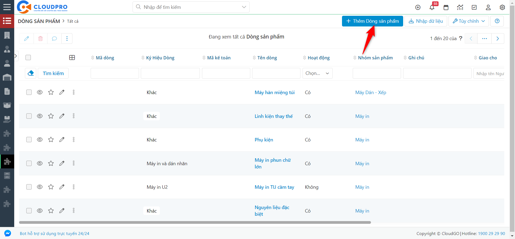This screenshot has width=515, height=239.
Task: Preview the Phụ kiện record eye icon
Action: (40, 140)
